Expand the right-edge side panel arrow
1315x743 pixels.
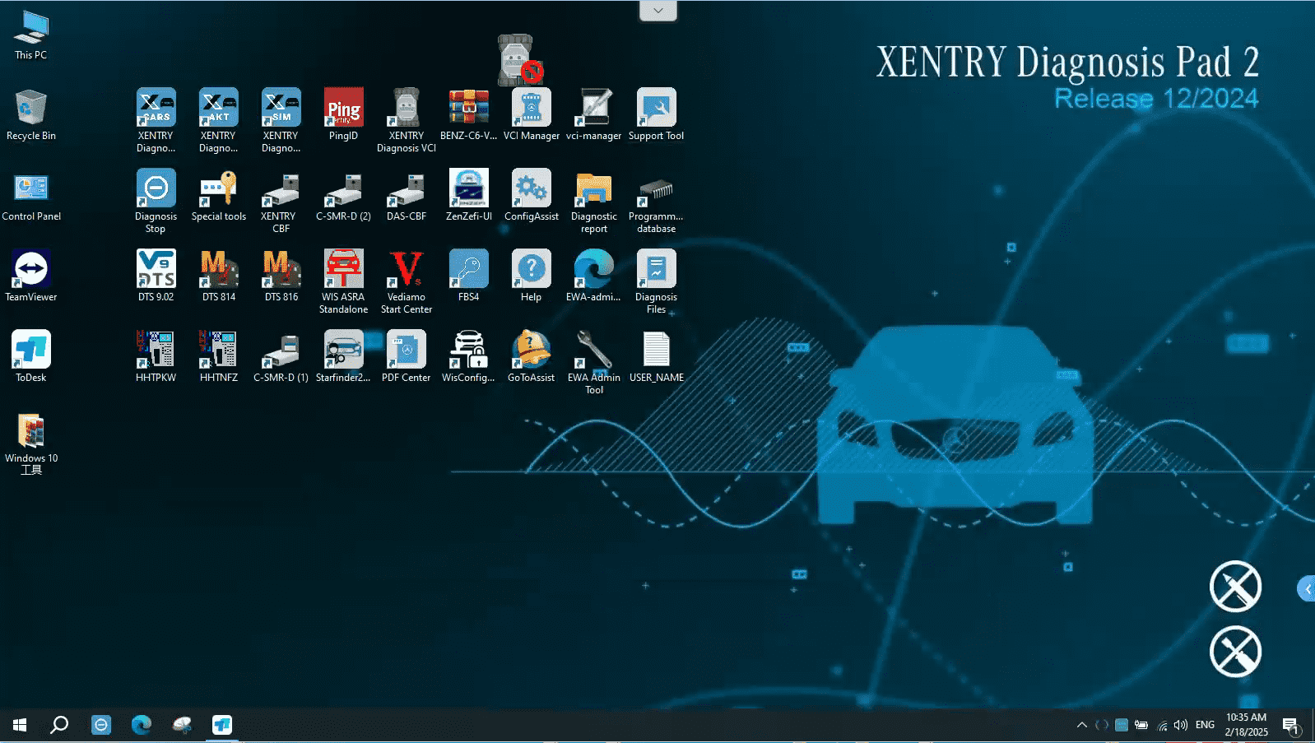[1306, 589]
